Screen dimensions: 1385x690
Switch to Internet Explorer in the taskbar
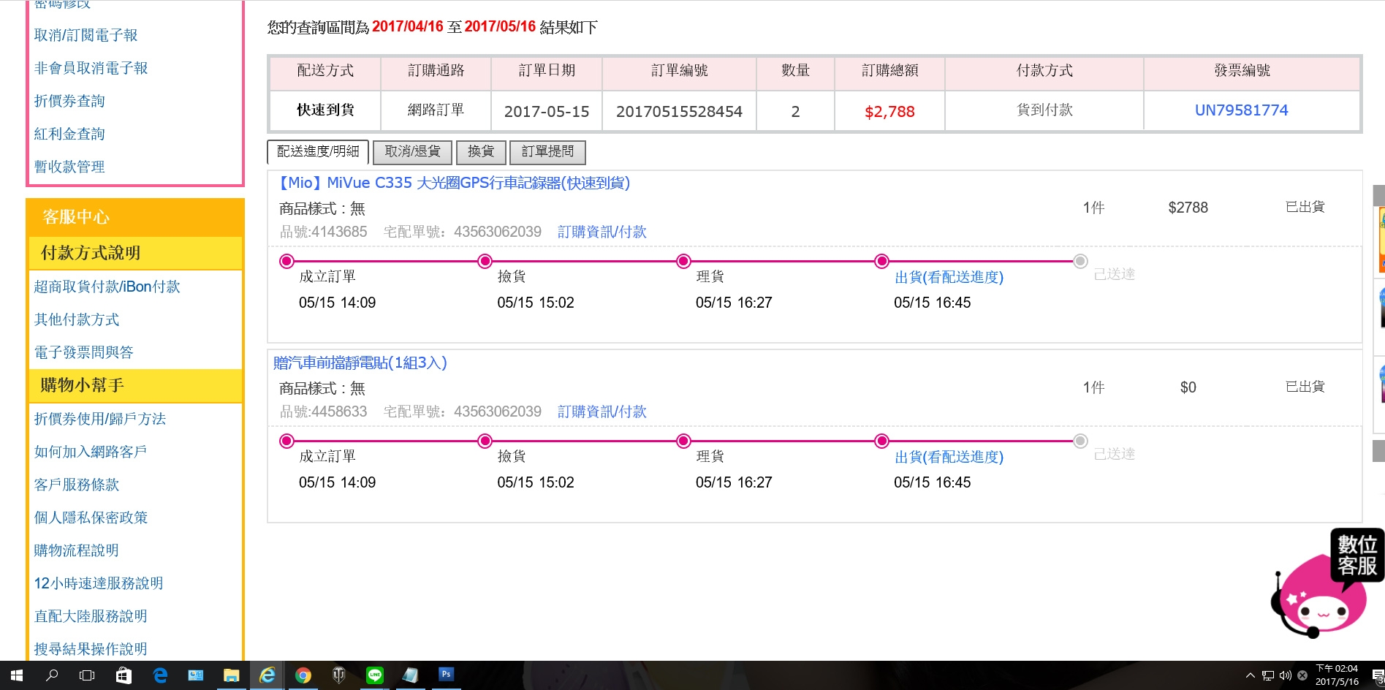pos(267,675)
